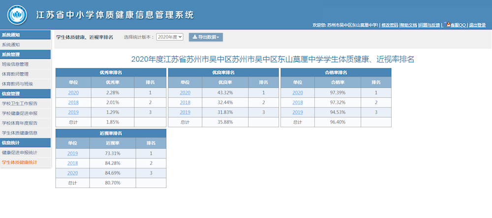The width and height of the screenshot is (492, 218).
Task: Click the 近视率排名 table title
Action: (111, 133)
